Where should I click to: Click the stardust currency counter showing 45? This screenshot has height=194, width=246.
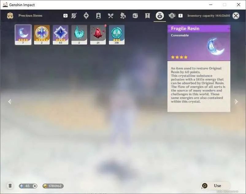[x=28, y=186]
